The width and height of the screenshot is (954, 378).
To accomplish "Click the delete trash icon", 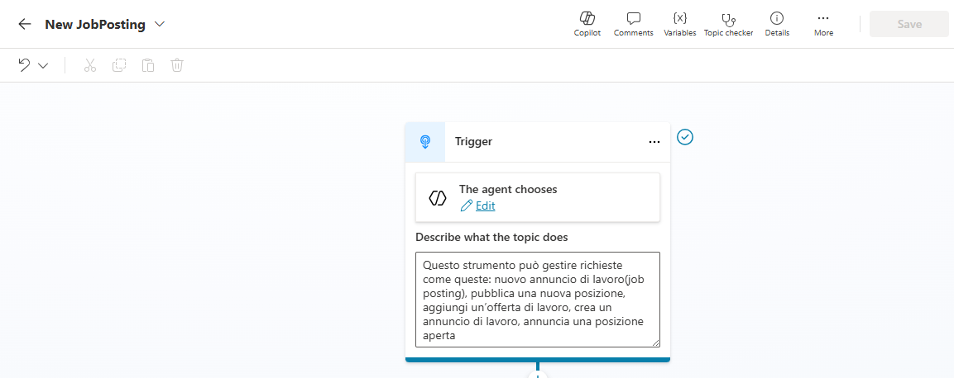I will point(177,65).
